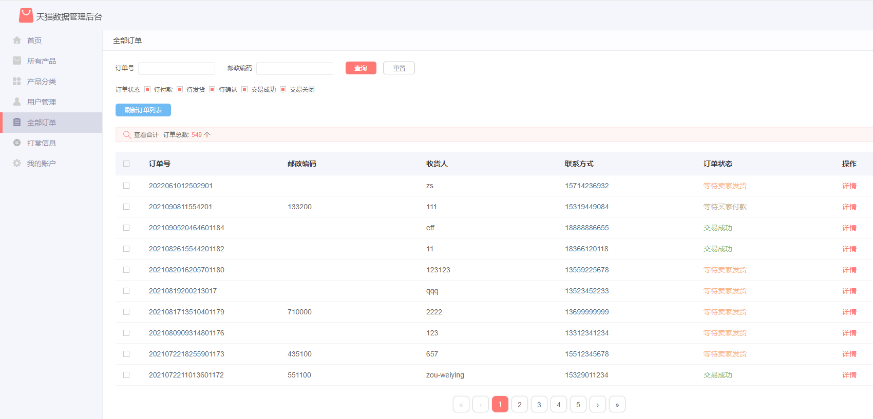Select 全部订单 in the sidebar
Viewport: 873px width, 419px height.
coord(51,123)
